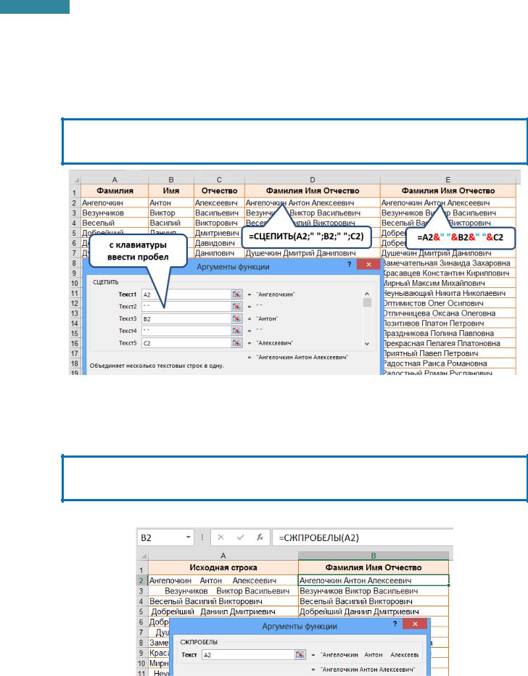
Task: Click formula bar with =СЖПРОБЕЛЫ(A2)
Action: tap(363, 537)
